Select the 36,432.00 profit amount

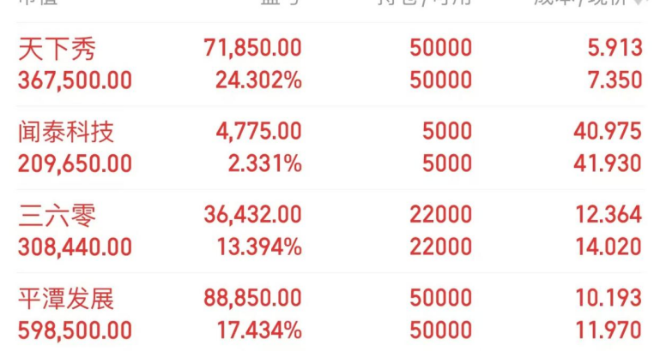click(252, 215)
